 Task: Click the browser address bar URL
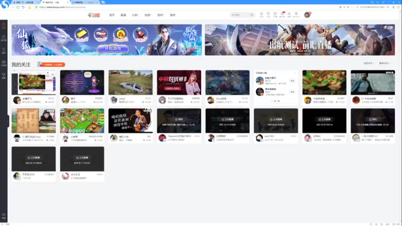point(62,7)
